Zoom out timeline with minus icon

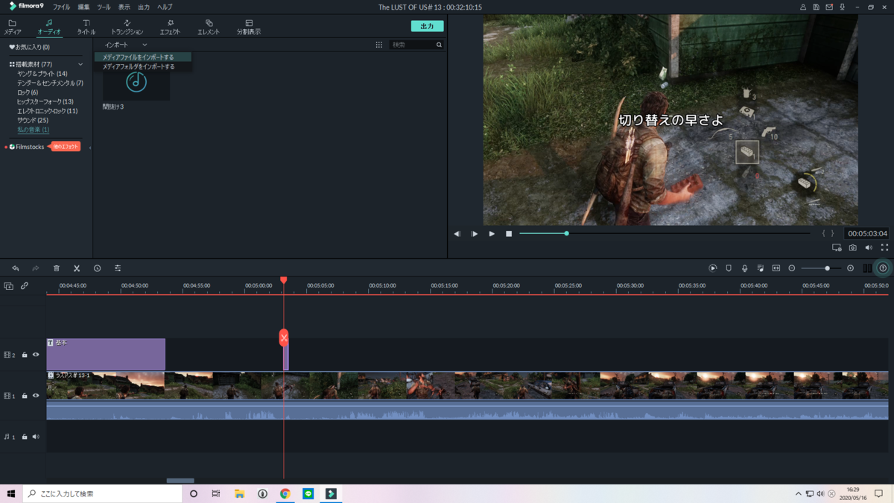click(792, 268)
